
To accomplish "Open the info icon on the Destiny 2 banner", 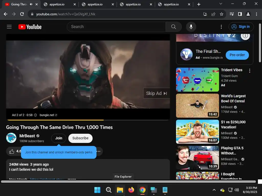I will pos(245,36).
